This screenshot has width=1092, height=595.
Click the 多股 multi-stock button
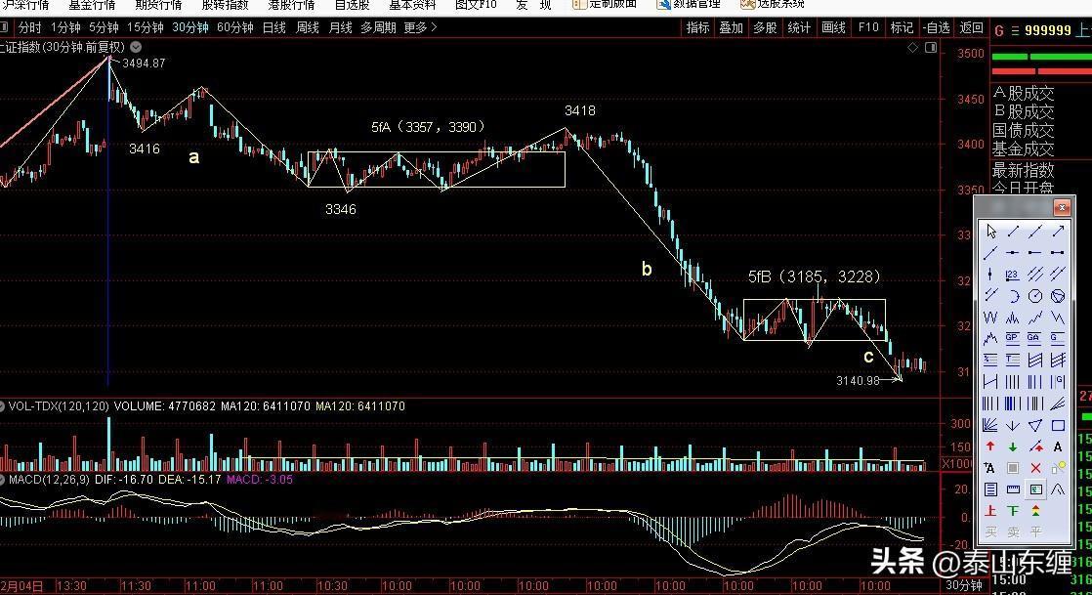765,27
